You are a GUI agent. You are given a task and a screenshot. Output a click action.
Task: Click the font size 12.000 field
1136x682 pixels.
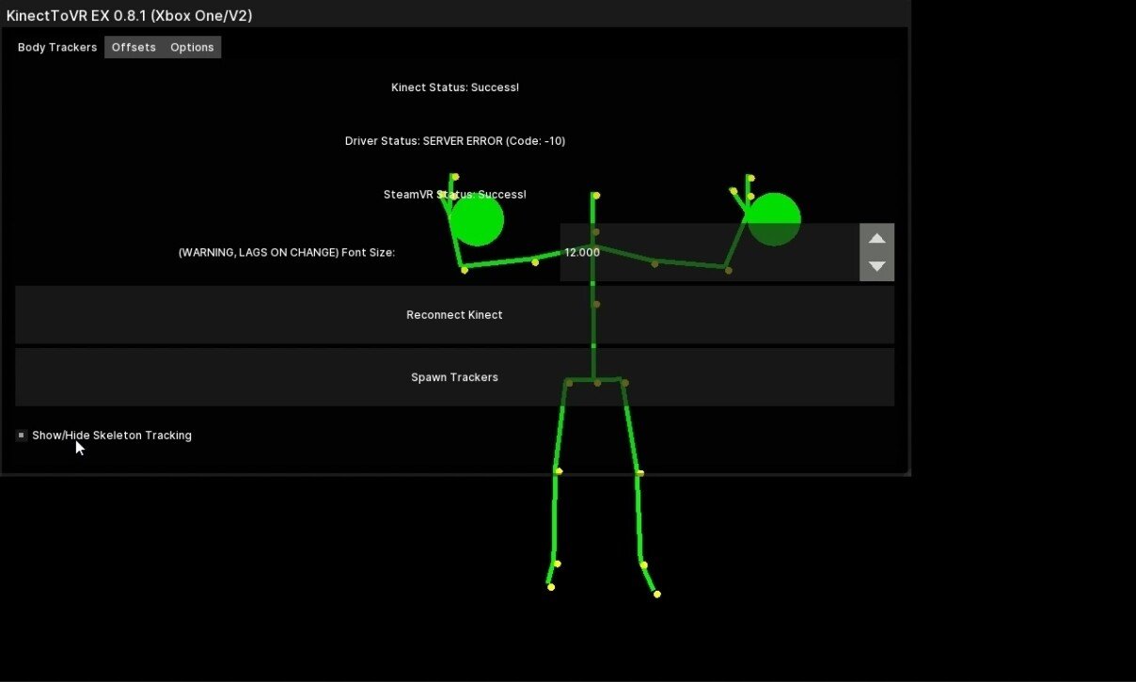pyautogui.click(x=710, y=252)
